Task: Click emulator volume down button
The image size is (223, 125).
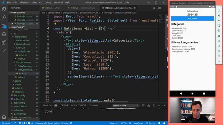Action: pos(219,21)
